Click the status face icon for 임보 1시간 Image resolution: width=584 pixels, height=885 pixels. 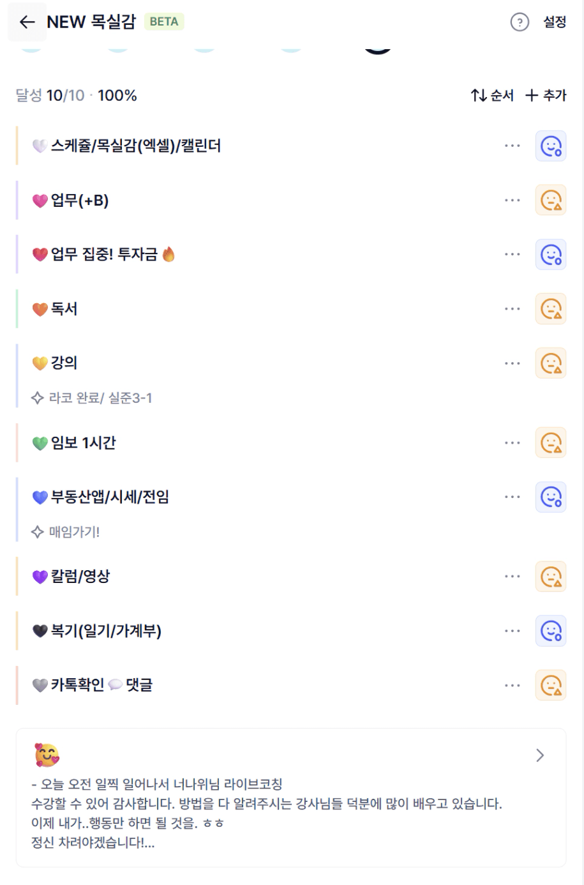[x=550, y=442]
